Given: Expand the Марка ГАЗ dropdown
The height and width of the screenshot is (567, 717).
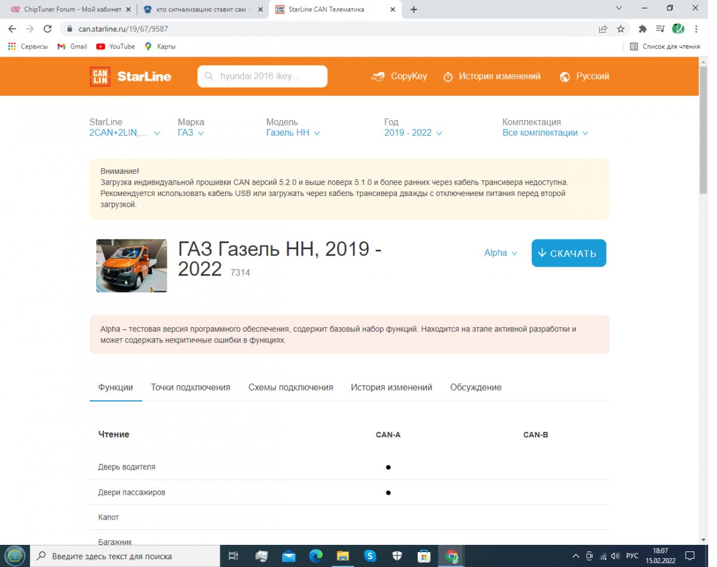Looking at the screenshot, I should [191, 133].
